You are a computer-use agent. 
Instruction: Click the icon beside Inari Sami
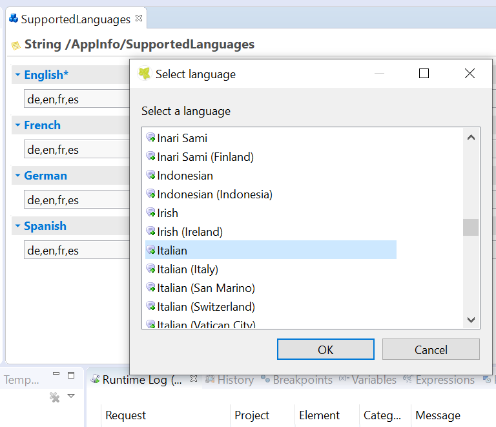pos(150,138)
